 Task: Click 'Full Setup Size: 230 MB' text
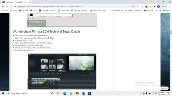24,40
